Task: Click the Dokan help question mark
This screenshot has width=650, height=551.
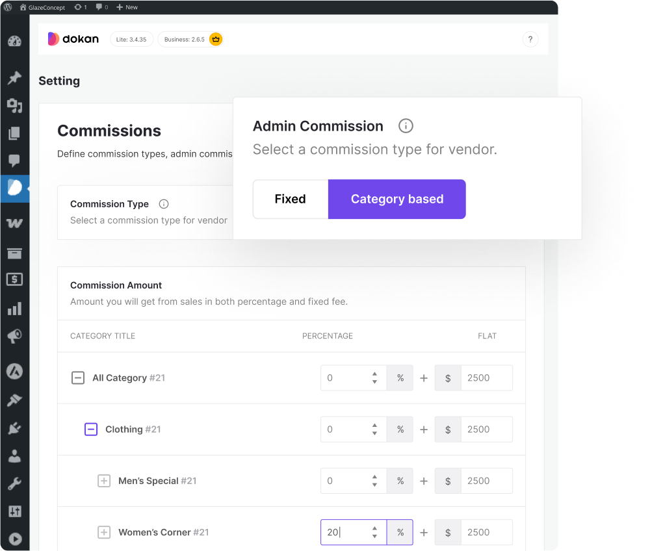Action: click(x=530, y=40)
